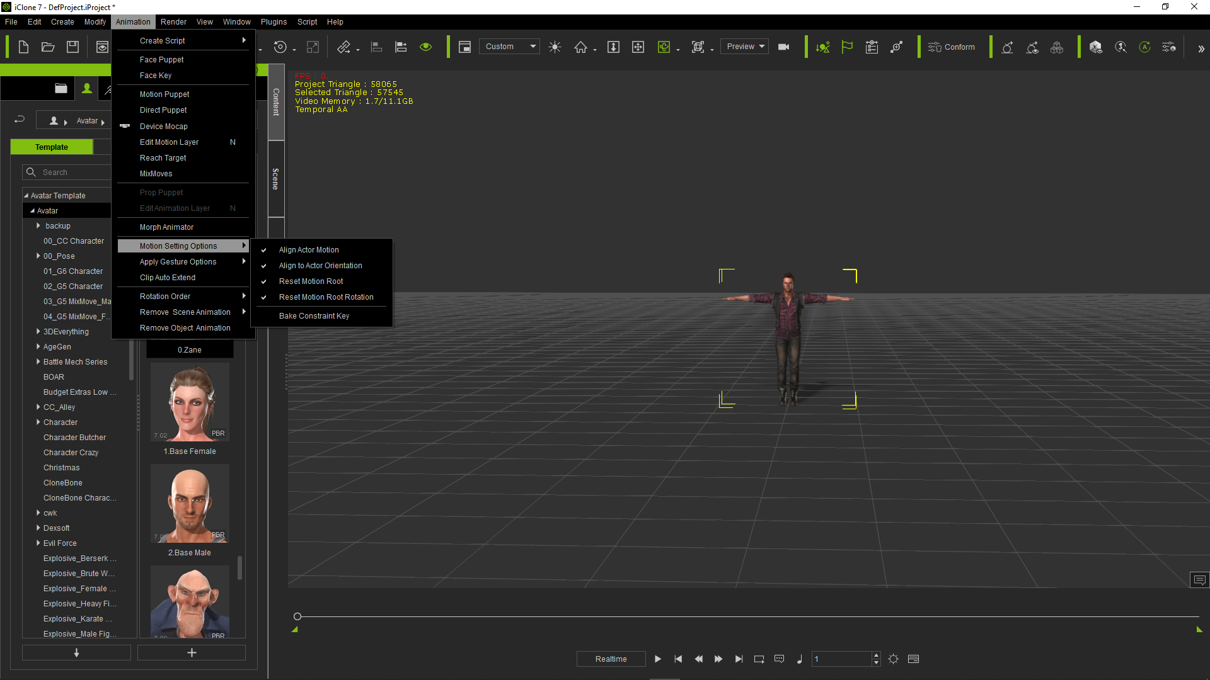Toggle the green eye visibility icon
Screen dimensions: 1210x680
point(426,47)
